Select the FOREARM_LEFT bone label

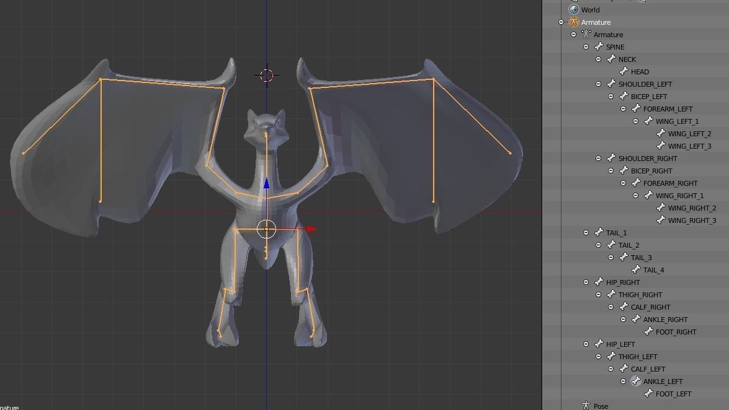point(668,108)
